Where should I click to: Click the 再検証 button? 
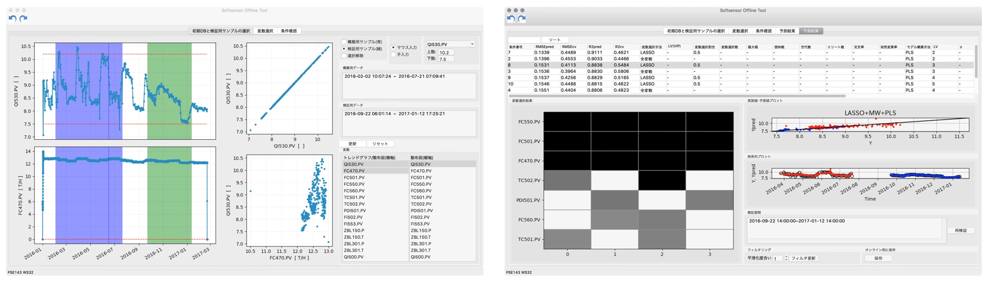pos(960,230)
